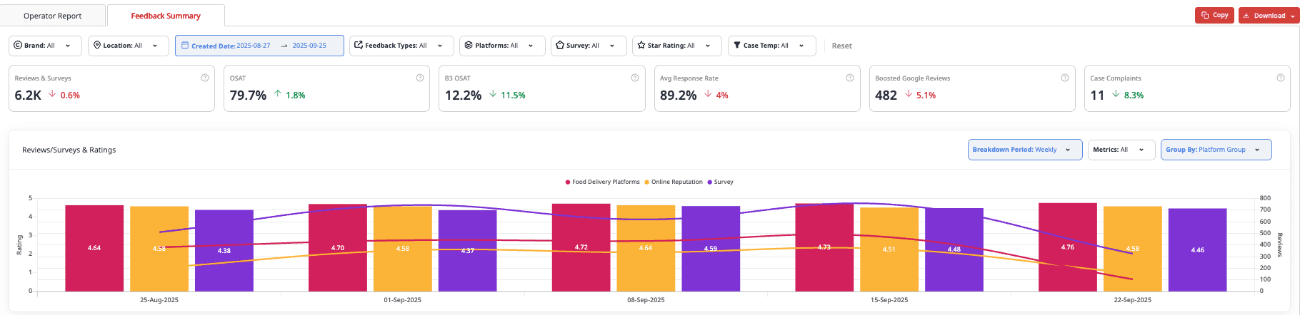1305x315 pixels.
Task: Open Group By Platform Group dropdown
Action: (1216, 150)
